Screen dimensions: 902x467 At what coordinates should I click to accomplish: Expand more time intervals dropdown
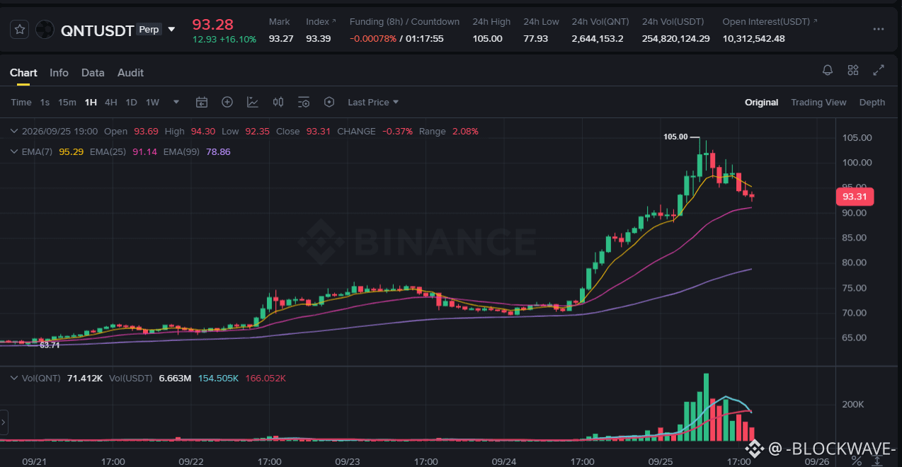tap(176, 102)
